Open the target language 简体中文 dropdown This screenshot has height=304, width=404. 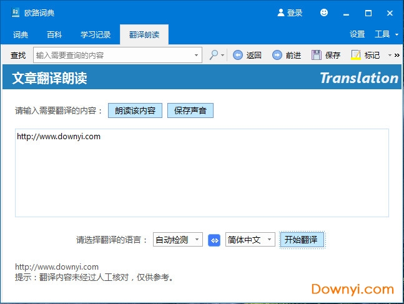coord(250,240)
